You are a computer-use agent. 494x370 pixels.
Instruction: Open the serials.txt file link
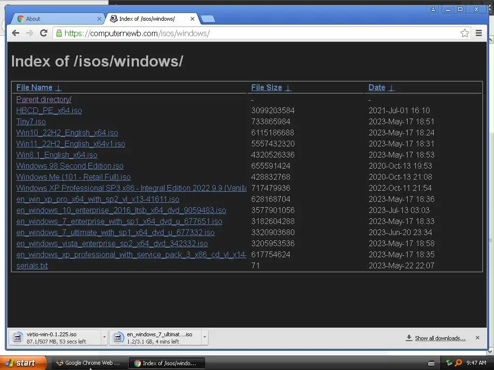[x=32, y=265]
